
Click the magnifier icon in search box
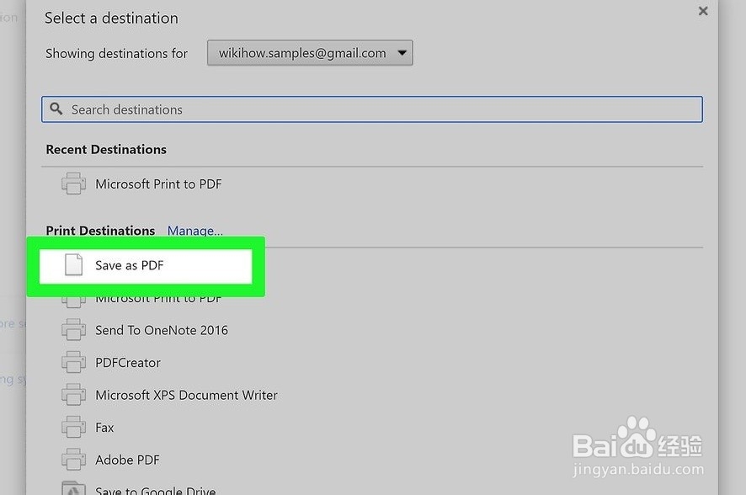[56, 109]
